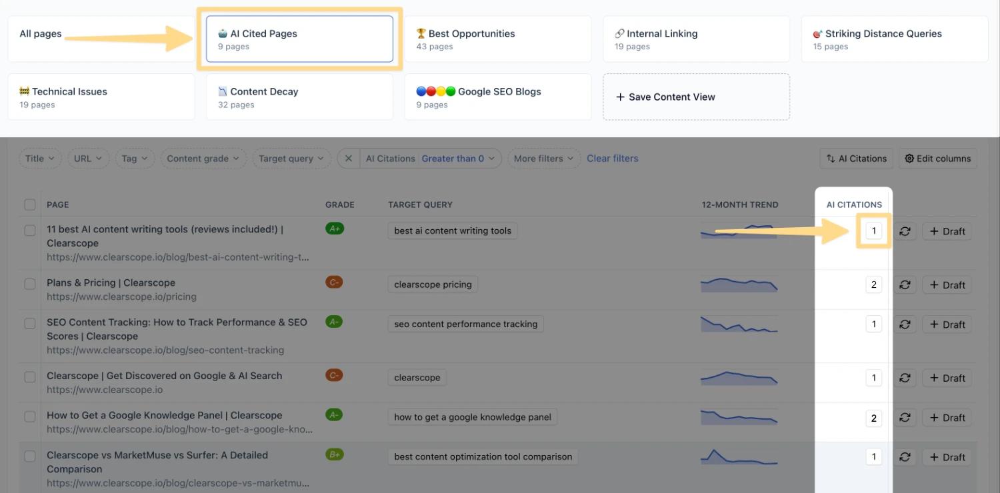Check the Plans & Pricing row checkbox
This screenshot has width=1000, height=493.
tap(30, 284)
